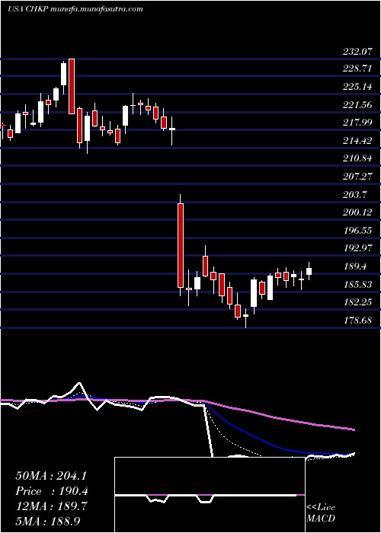Click the 214.42 price axis label
This screenshot has height=533, width=381.
357,141
